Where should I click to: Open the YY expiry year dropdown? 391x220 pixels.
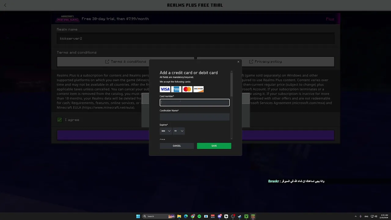[x=179, y=131]
